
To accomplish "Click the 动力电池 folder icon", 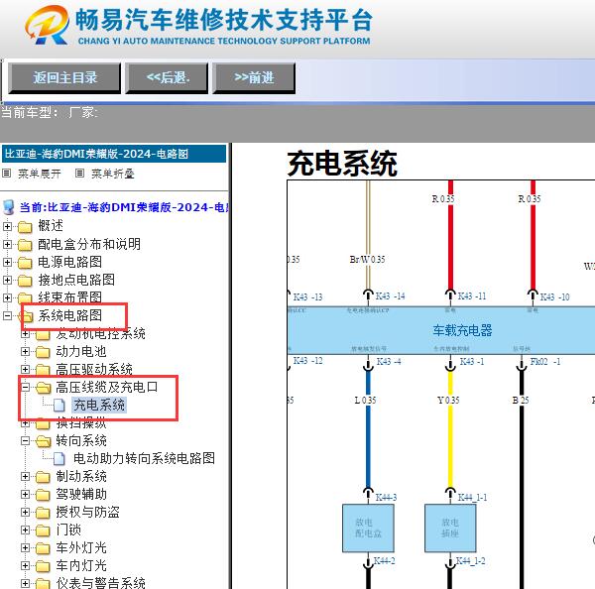I will click(43, 352).
